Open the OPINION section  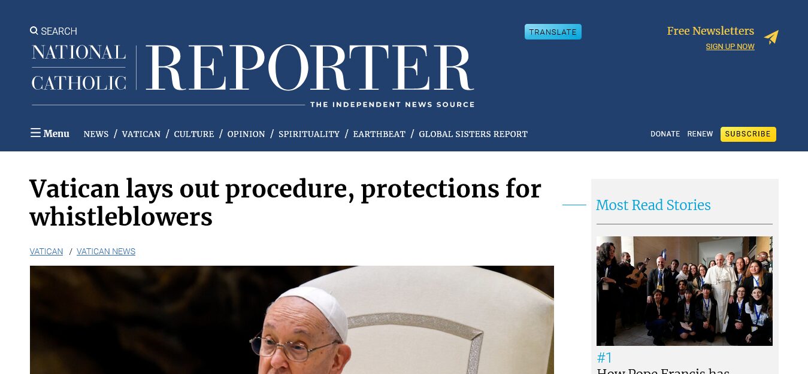pos(246,134)
